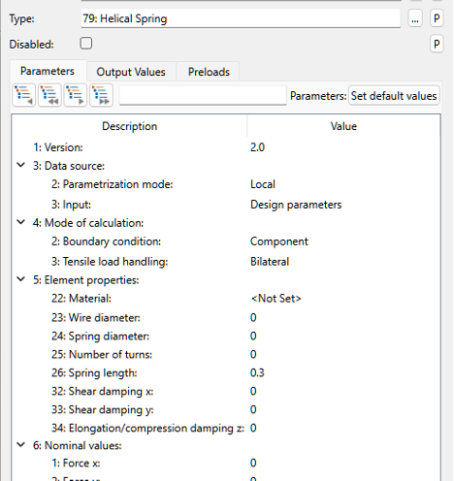Select the 2: Boundary condition row label
Viewport: 454px width, 481px height.
tap(106, 241)
